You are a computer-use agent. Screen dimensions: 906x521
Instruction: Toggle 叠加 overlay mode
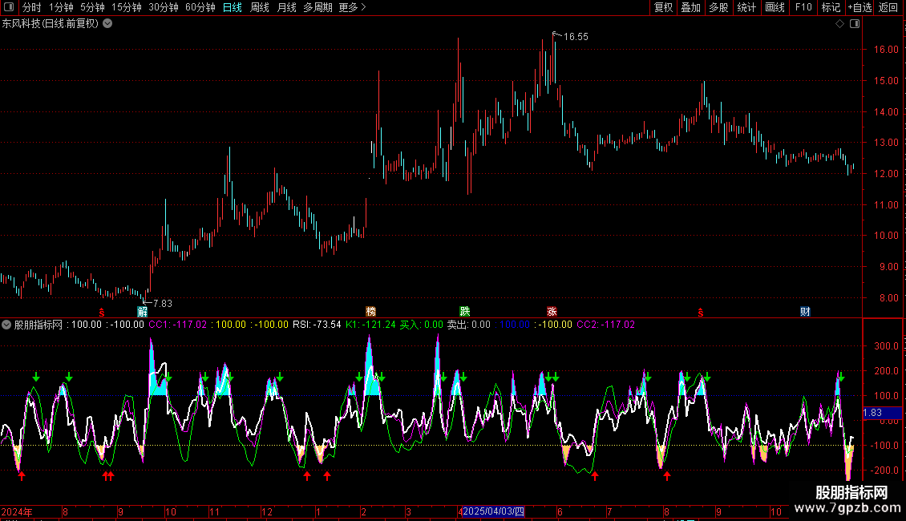click(x=690, y=7)
